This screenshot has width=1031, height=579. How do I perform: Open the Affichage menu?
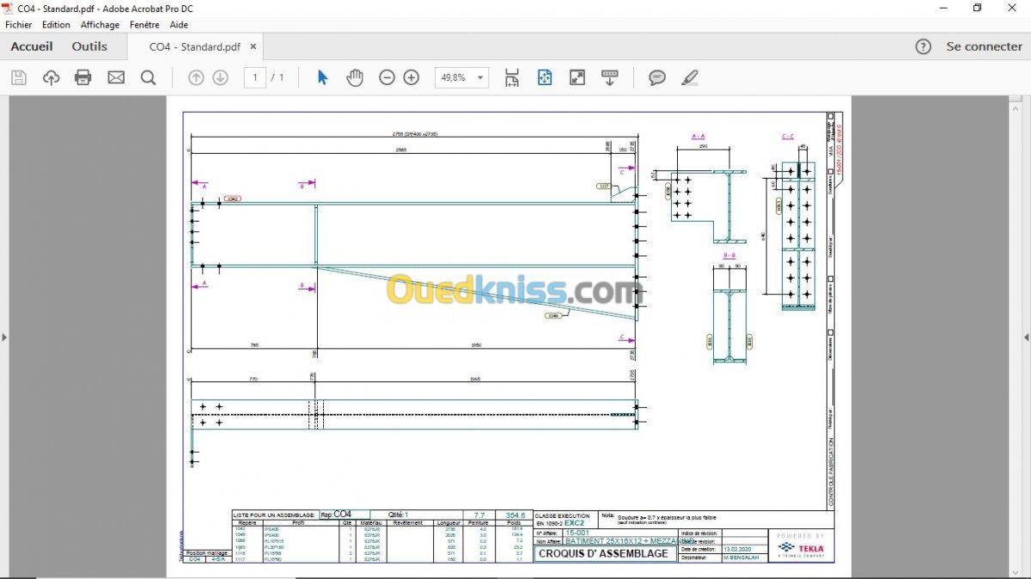click(100, 25)
